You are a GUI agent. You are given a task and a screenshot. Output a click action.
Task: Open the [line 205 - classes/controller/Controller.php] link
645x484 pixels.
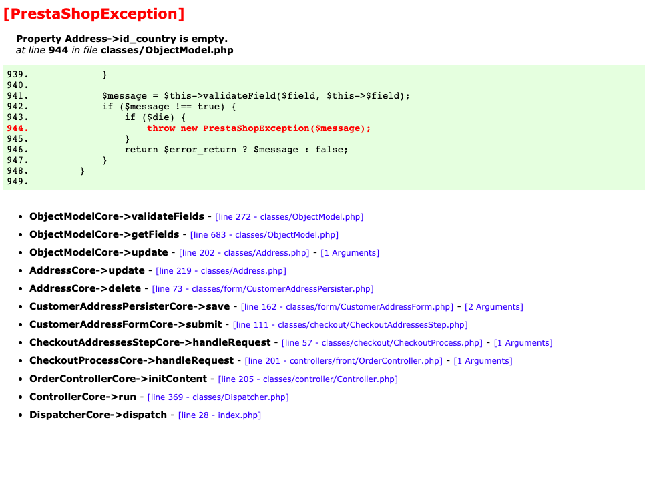click(x=308, y=380)
